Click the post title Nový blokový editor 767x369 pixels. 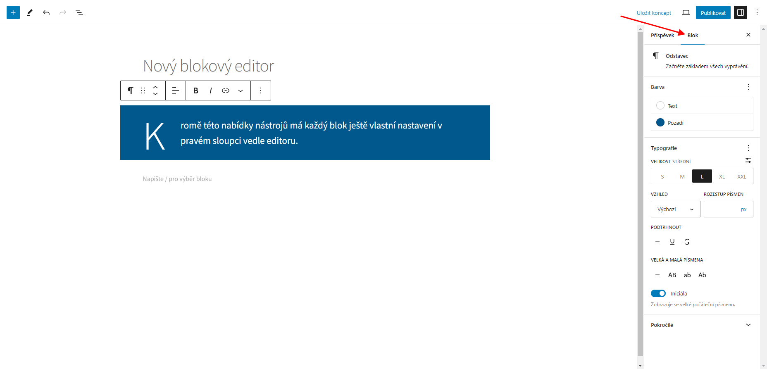click(208, 66)
